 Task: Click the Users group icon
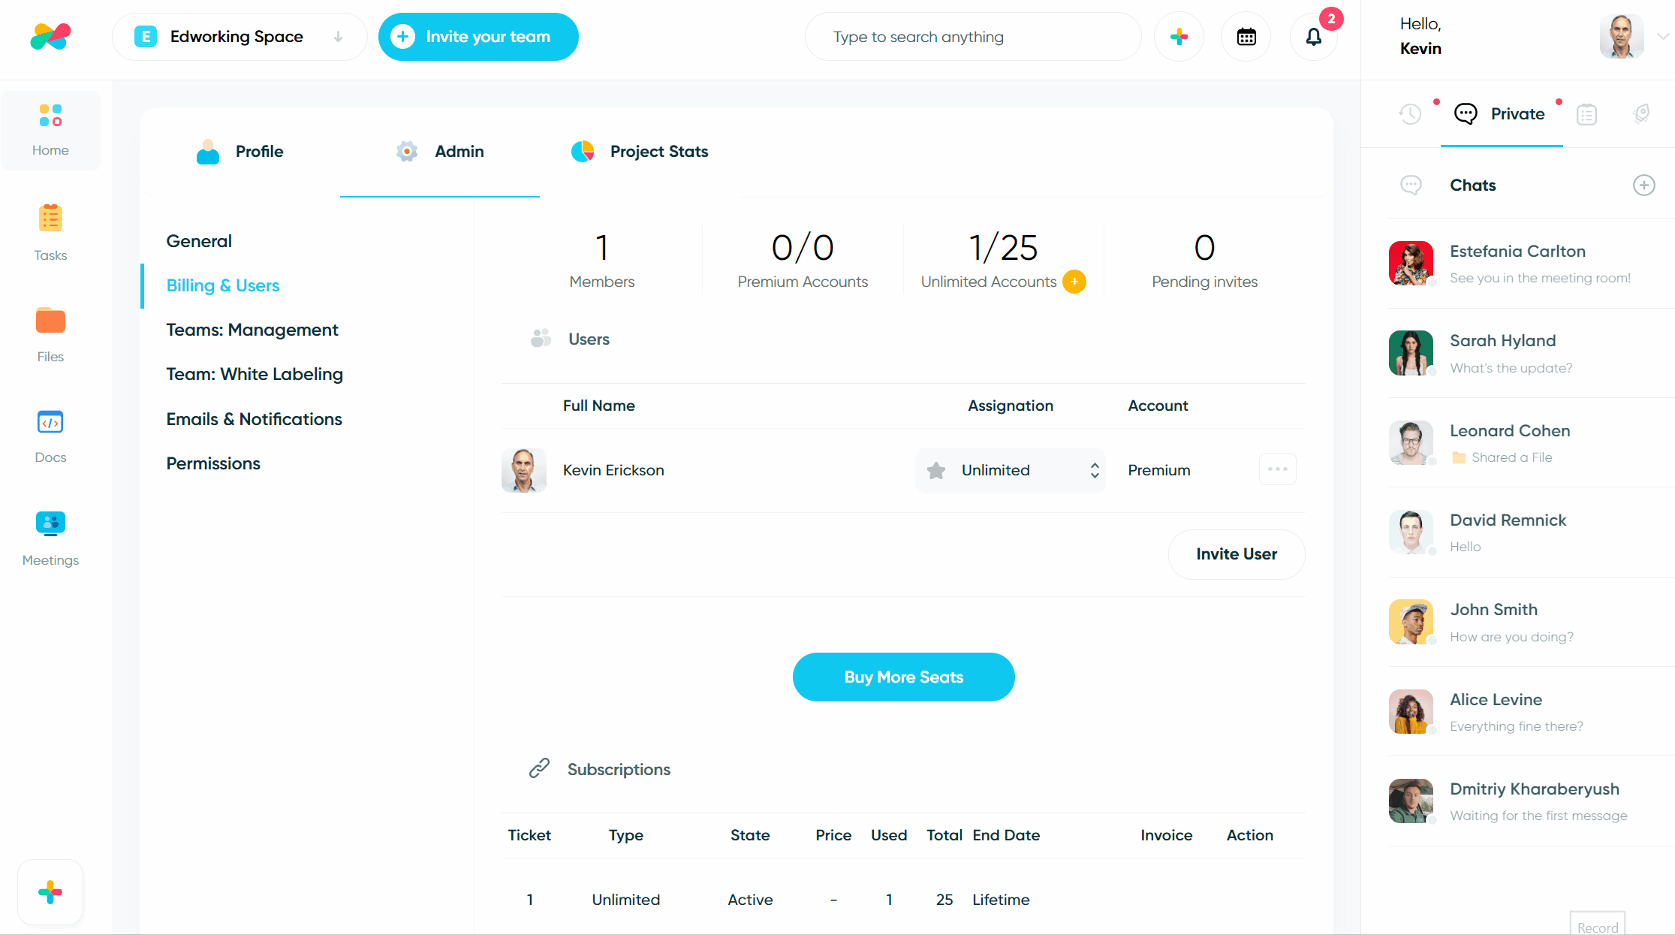(x=541, y=339)
